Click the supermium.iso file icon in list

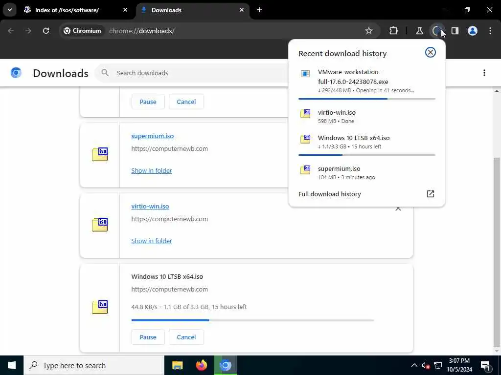point(100,154)
